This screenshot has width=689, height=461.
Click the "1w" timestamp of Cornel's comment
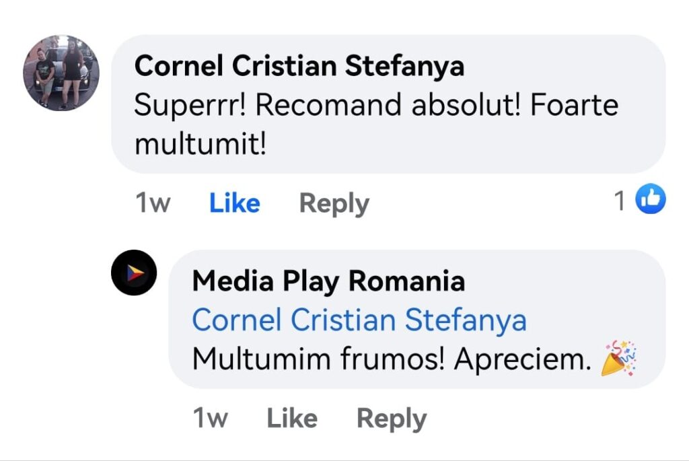pyautogui.click(x=152, y=203)
